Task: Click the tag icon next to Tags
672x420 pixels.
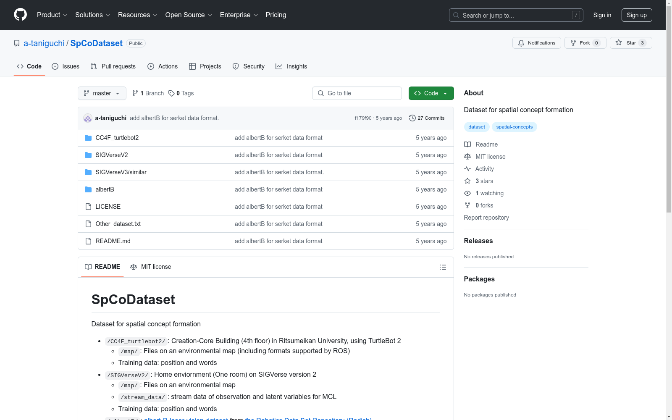Action: (x=171, y=93)
